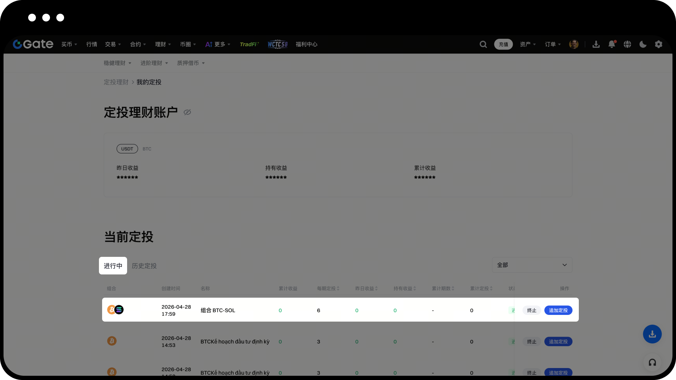Expand the 资产 dropdown
676x380 pixels.
(528, 44)
